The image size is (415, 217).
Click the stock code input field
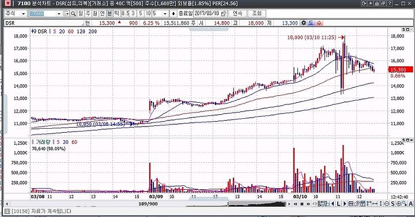coord(42,13)
